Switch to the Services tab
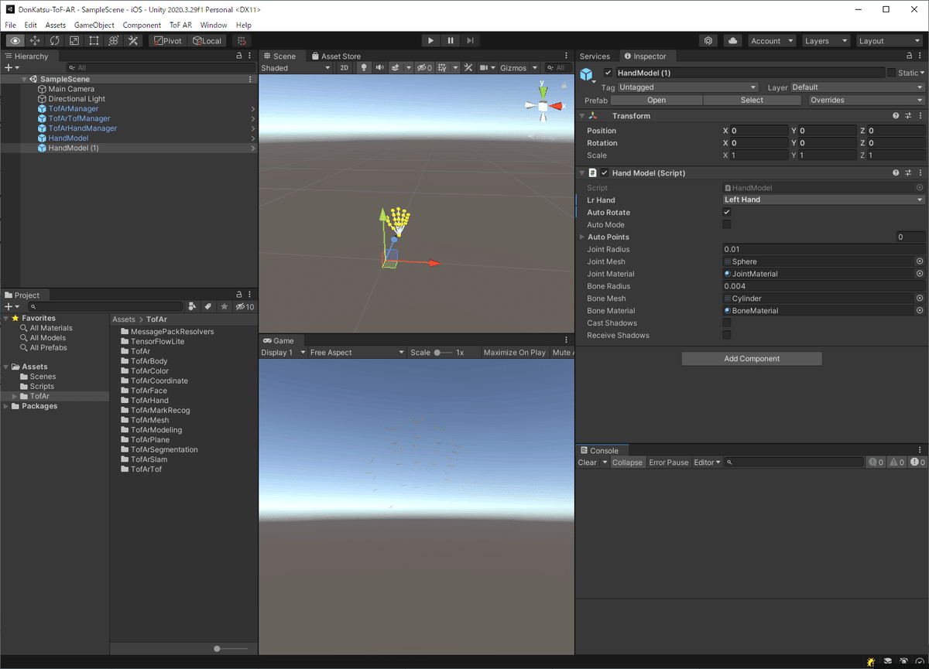This screenshot has height=669, width=929. click(595, 56)
